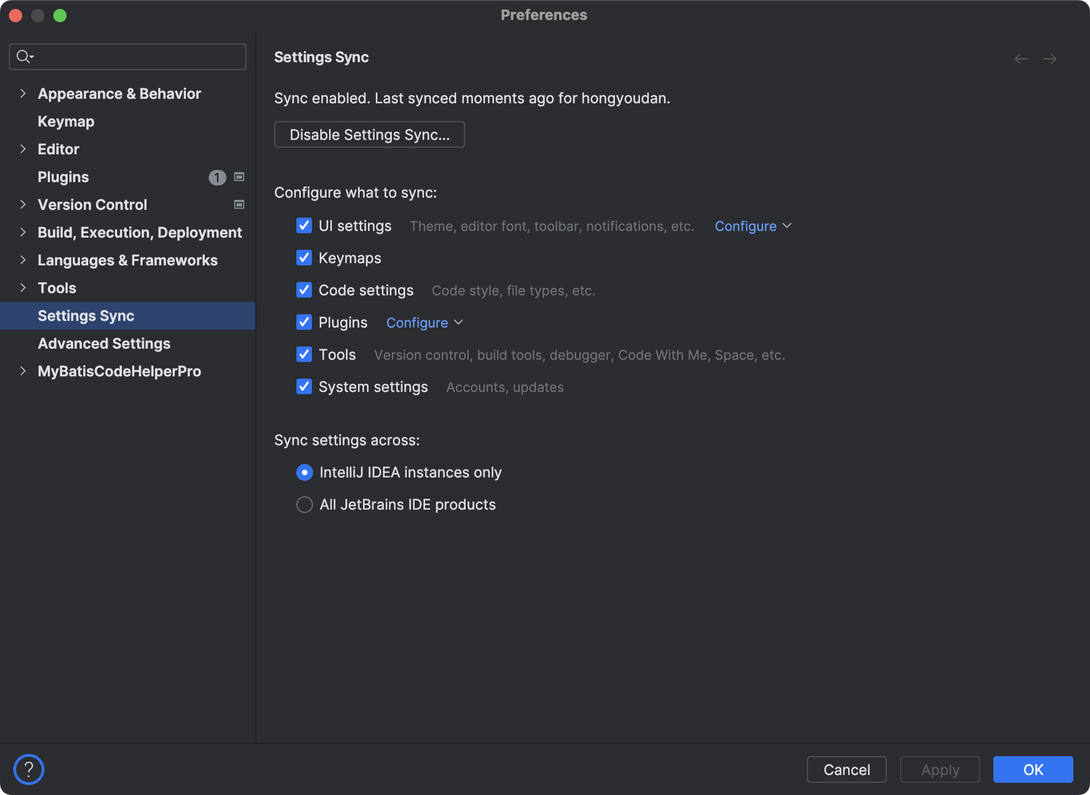Open Configure dropdown next to Plugins
The height and width of the screenshot is (795, 1090).
pyautogui.click(x=424, y=323)
